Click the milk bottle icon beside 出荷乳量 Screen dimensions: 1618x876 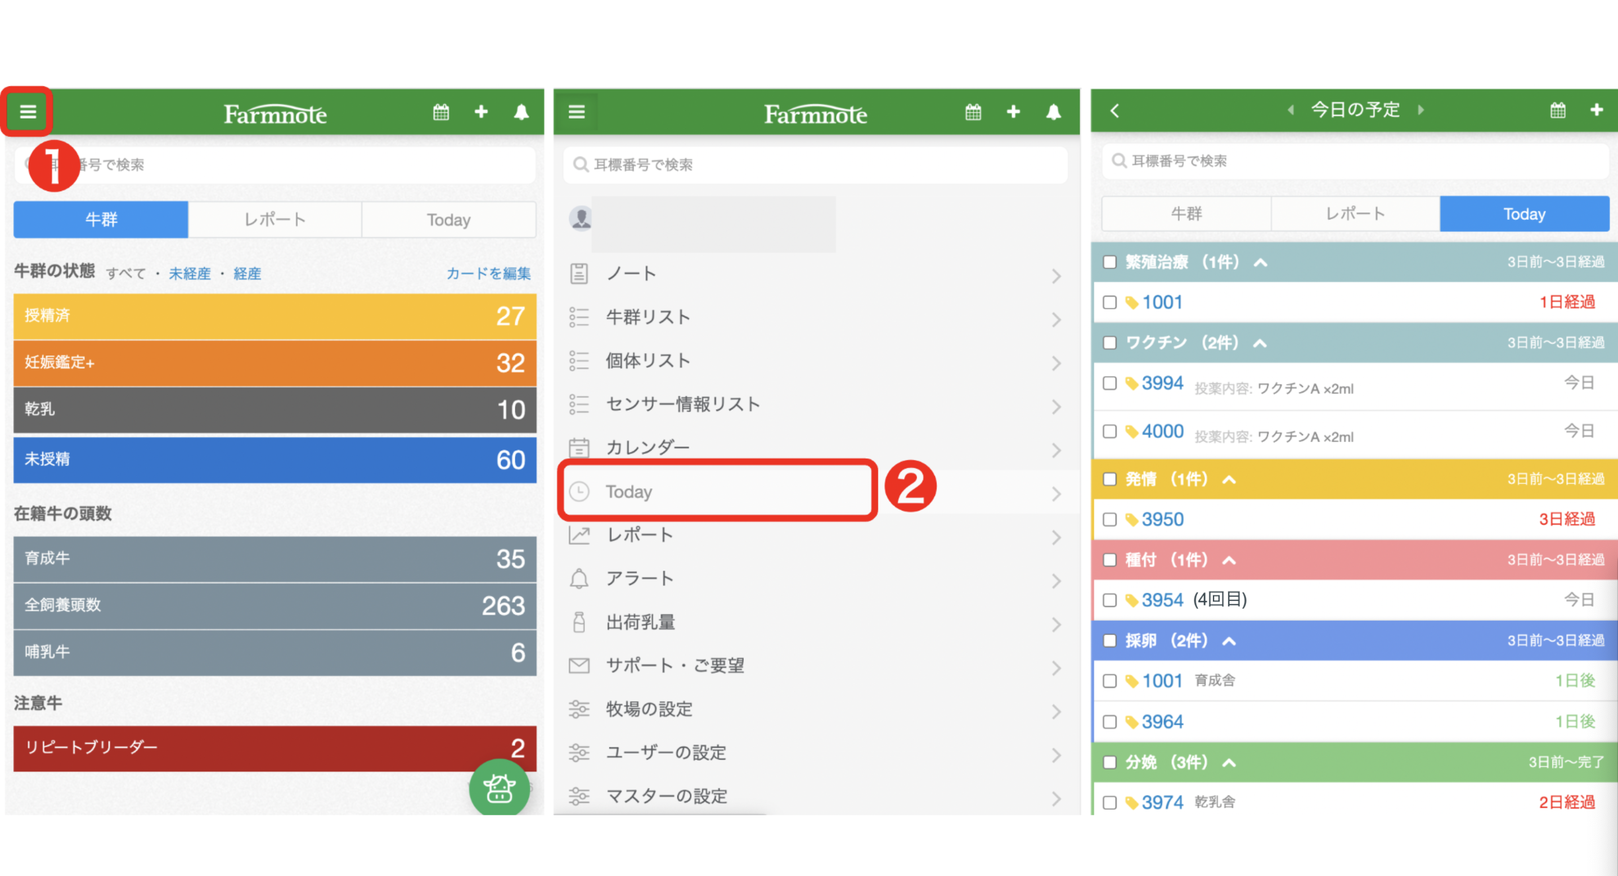[x=579, y=622]
